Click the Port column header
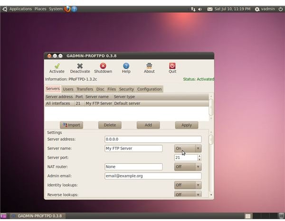The width and height of the screenshot is (285, 221). (x=79, y=97)
